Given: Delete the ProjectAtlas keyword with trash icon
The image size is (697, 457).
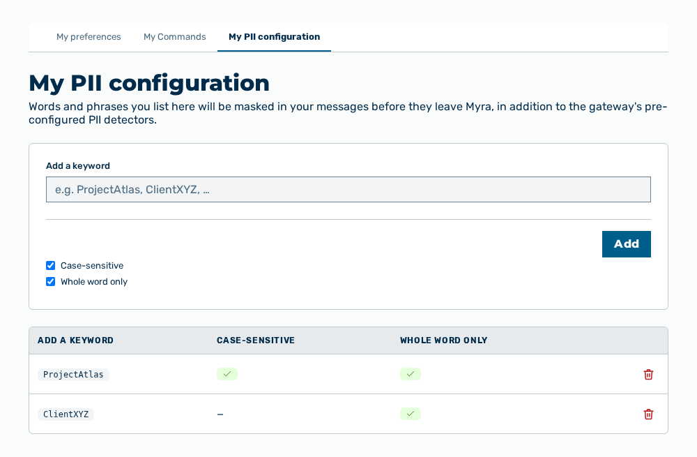Looking at the screenshot, I should click(x=648, y=374).
